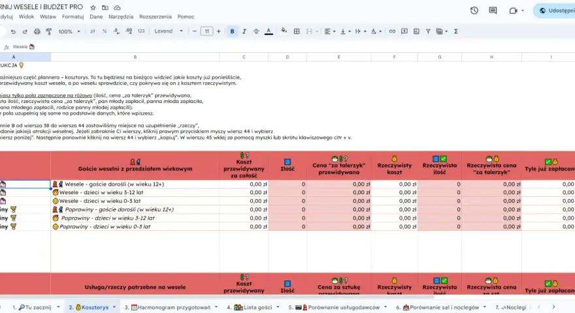Viewport: 575px width, 313px height.
Task: Switch to 4. Lista gości sheet
Action: click(x=250, y=308)
